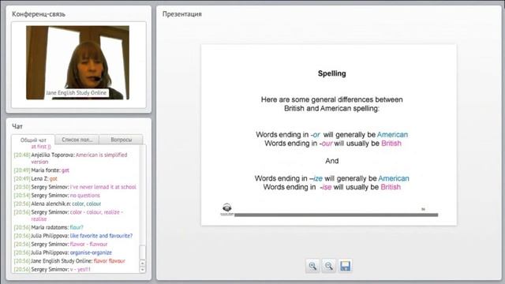Open the Вопросы tab
505x284 pixels.
(121, 140)
